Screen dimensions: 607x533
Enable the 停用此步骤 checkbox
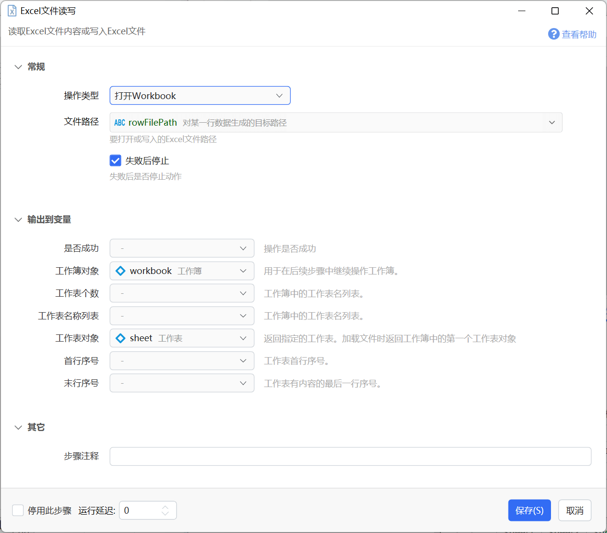(18, 510)
